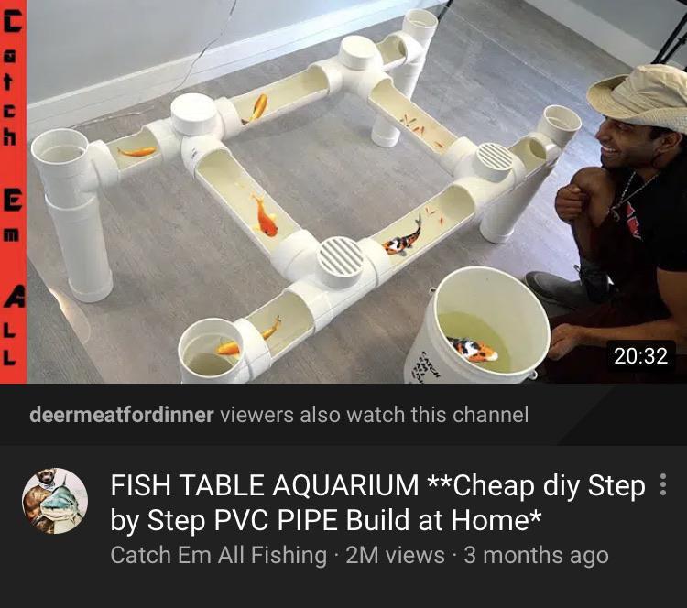Click the koi fish in right pipe section
The image size is (687, 608).
click(404, 239)
